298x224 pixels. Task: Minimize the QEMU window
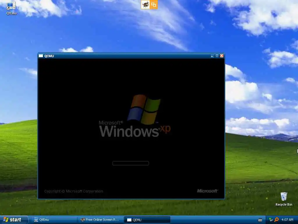(x=212, y=56)
